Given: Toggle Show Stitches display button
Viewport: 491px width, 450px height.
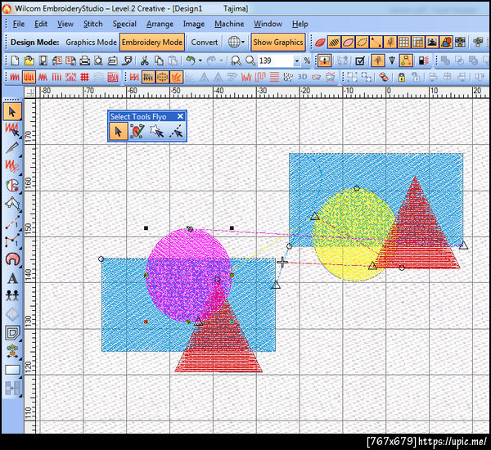Looking at the screenshot, I should 334,42.
